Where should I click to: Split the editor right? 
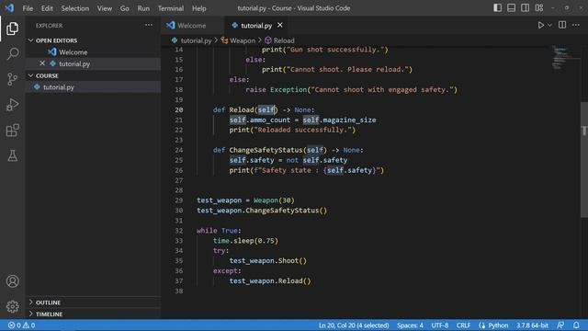562,25
